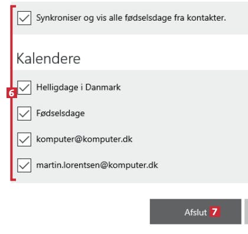Viewport: 248px width, 234px height.
Task: Uncheck the Synkroniser og vis alle fødselsdage checkbox
Action: click(x=24, y=18)
